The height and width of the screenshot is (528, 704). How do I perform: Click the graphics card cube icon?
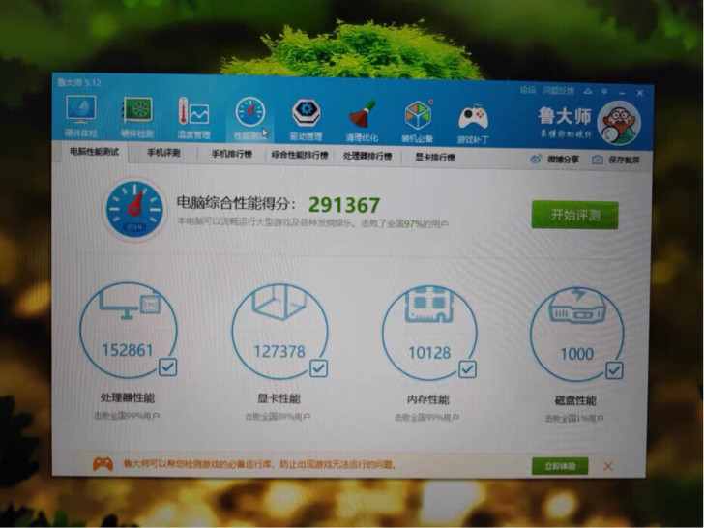pos(279,302)
